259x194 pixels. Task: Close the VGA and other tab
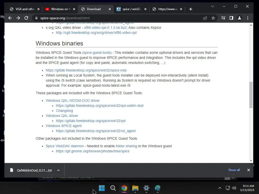(38, 9)
